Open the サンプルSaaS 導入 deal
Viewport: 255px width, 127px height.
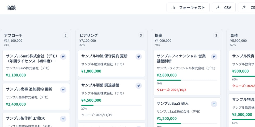(x=173, y=103)
